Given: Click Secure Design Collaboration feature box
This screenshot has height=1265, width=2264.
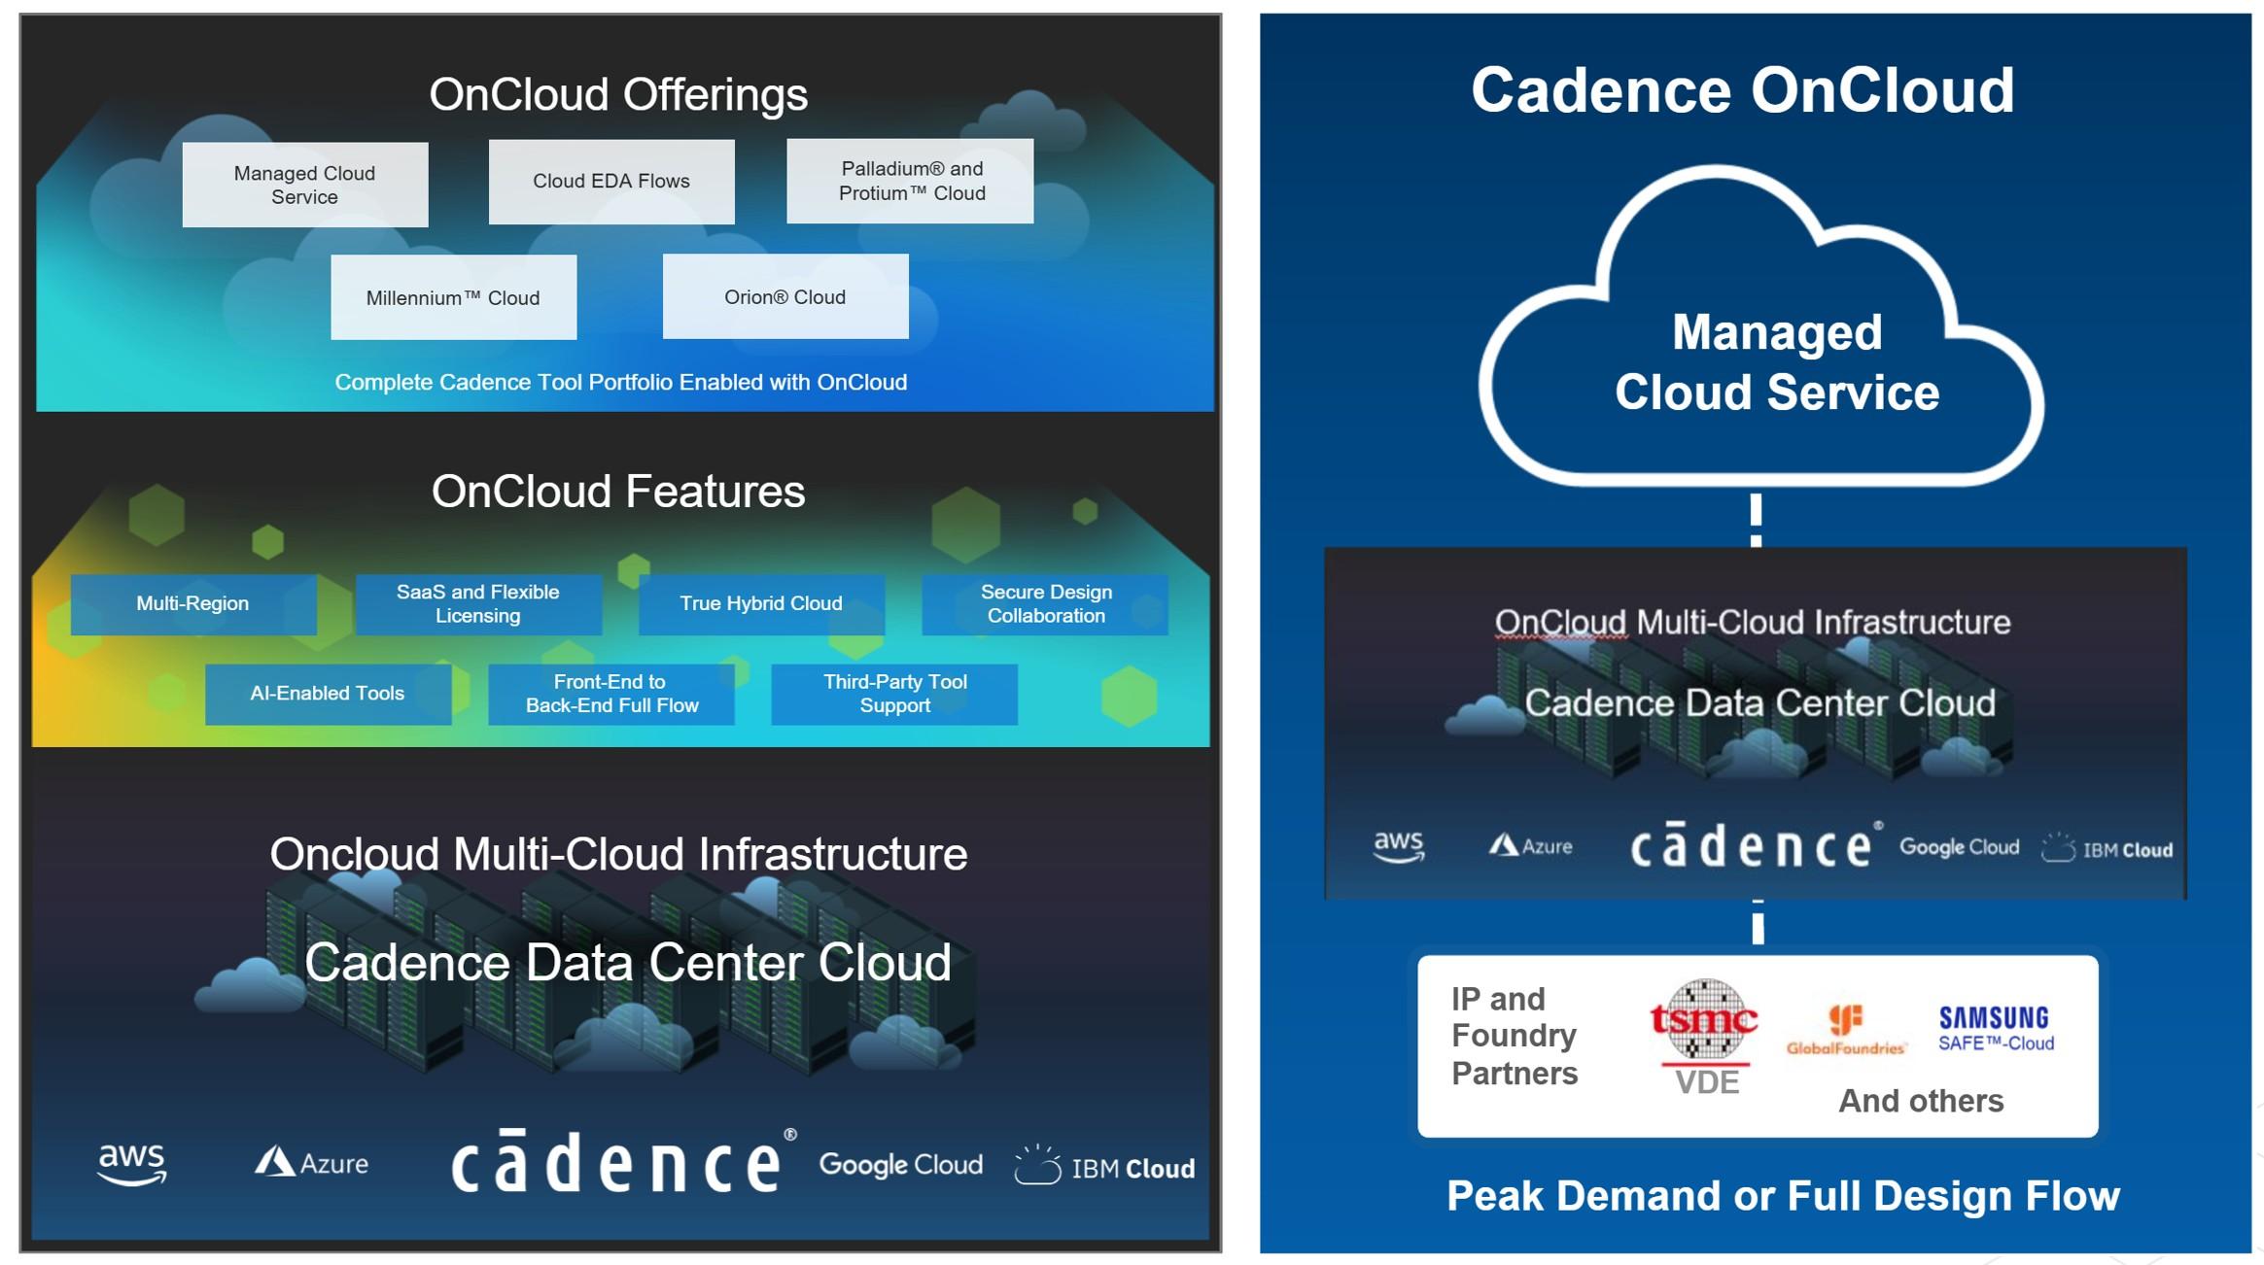Looking at the screenshot, I should pos(1045,604).
